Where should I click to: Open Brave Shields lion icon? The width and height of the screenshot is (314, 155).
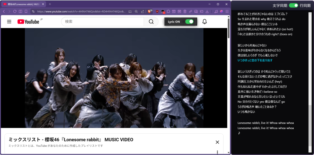point(150,11)
